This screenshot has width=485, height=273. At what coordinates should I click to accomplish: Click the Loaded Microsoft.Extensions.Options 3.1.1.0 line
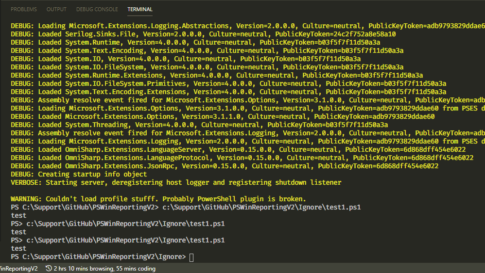pos(223,116)
